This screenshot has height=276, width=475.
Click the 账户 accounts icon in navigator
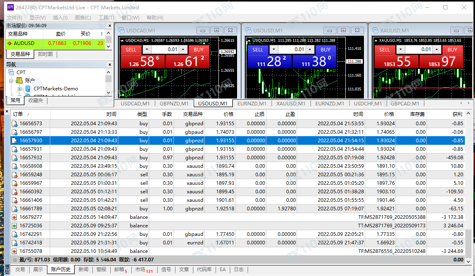[19, 81]
